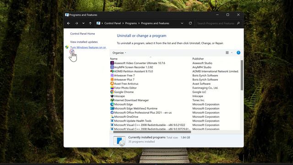Expand the address bar history dropdown
Screen dimensions: 293x165
(182, 23)
